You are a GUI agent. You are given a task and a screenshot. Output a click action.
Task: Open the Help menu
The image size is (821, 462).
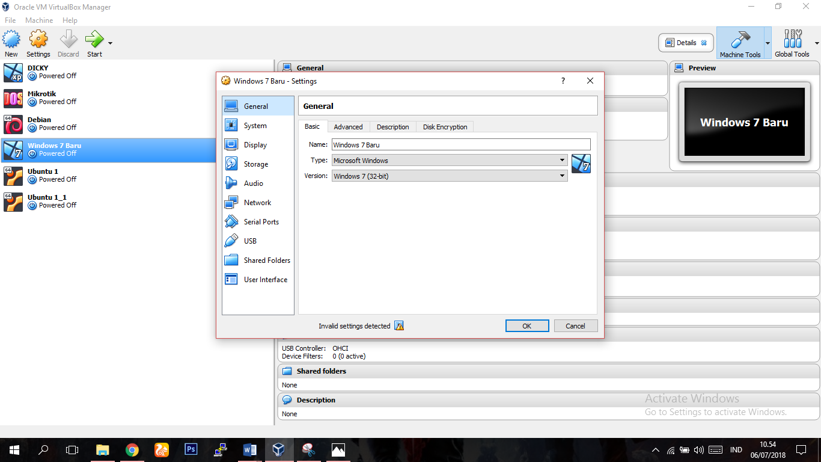pyautogui.click(x=70, y=20)
